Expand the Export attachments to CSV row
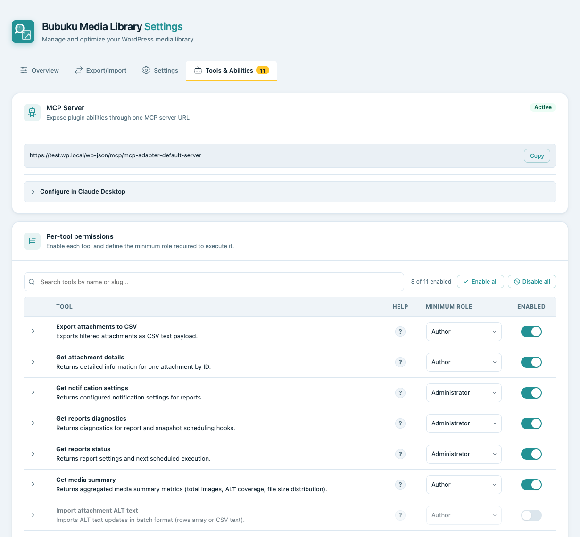The width and height of the screenshot is (580, 537). coord(33,331)
